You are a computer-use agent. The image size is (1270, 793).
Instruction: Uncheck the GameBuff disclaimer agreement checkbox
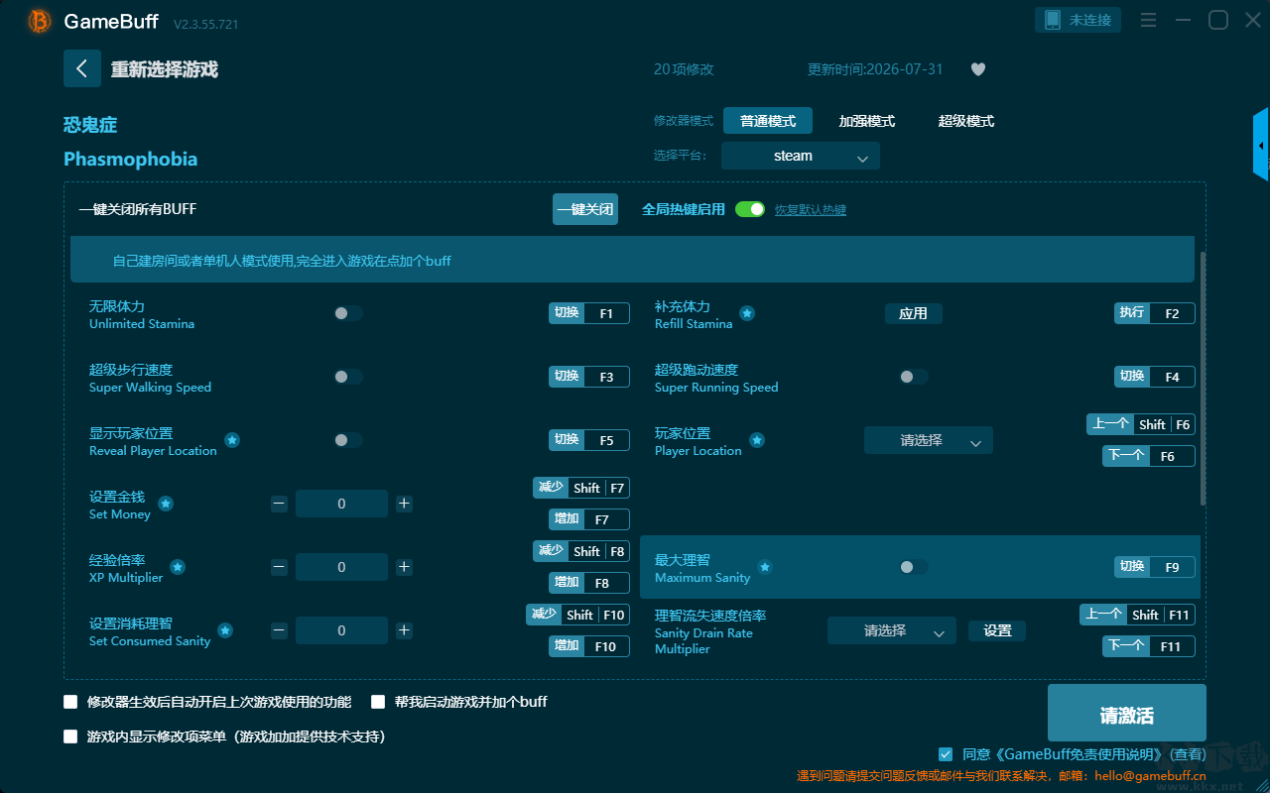click(x=946, y=754)
